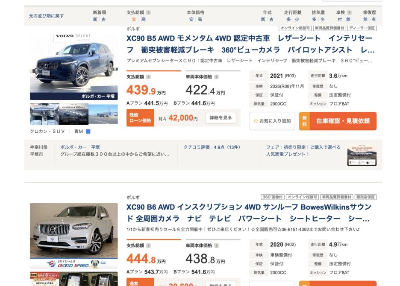Sort by newest arrival (新)
Image resolution: width=400 pixels, height=286 pixels.
tap(95, 20)
